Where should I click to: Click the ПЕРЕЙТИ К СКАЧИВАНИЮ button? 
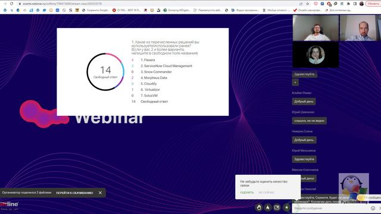click(74, 193)
